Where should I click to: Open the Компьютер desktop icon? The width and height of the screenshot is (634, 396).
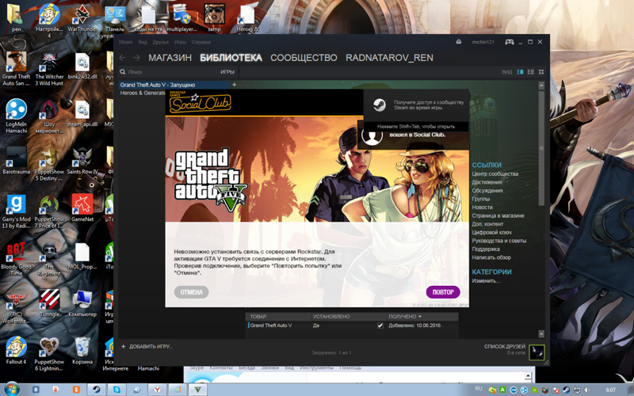click(x=82, y=303)
